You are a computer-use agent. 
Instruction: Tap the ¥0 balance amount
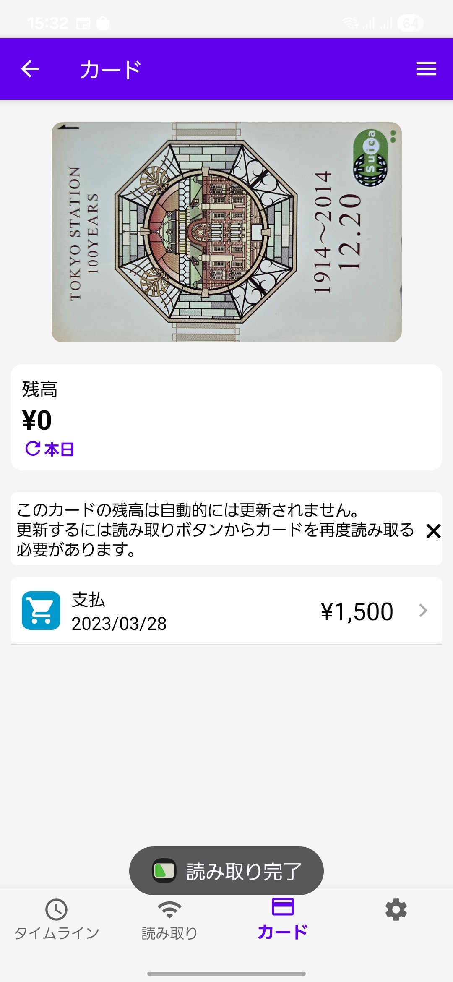pos(37,420)
